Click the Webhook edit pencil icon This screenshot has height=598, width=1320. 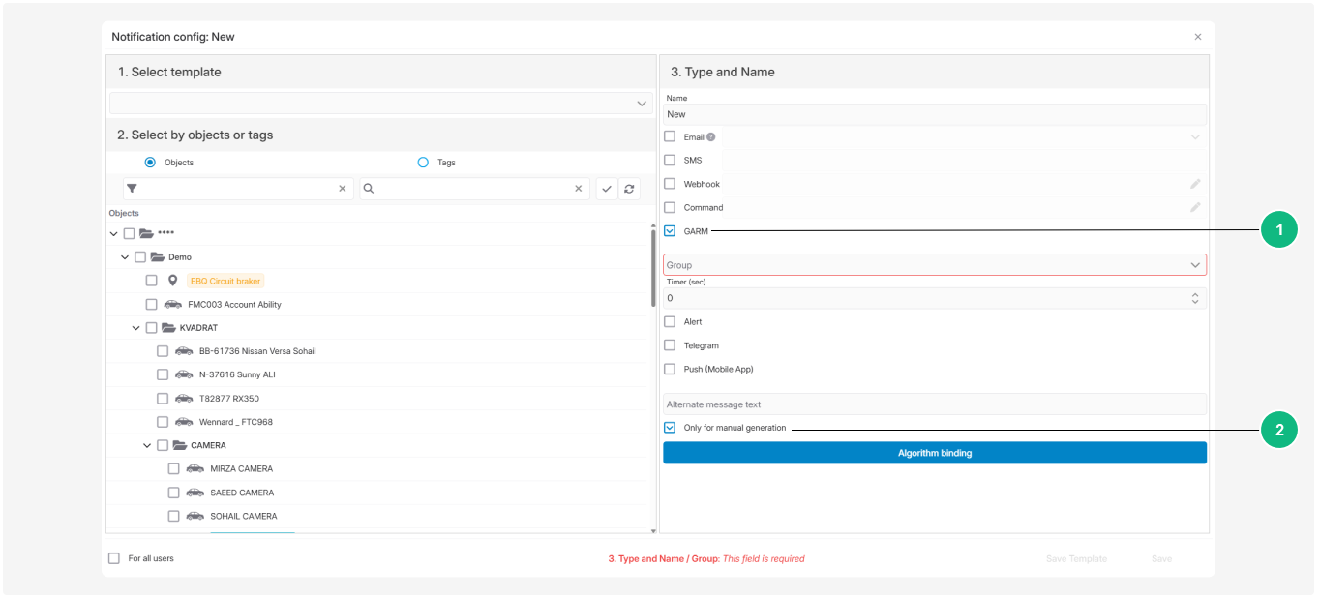(x=1195, y=184)
